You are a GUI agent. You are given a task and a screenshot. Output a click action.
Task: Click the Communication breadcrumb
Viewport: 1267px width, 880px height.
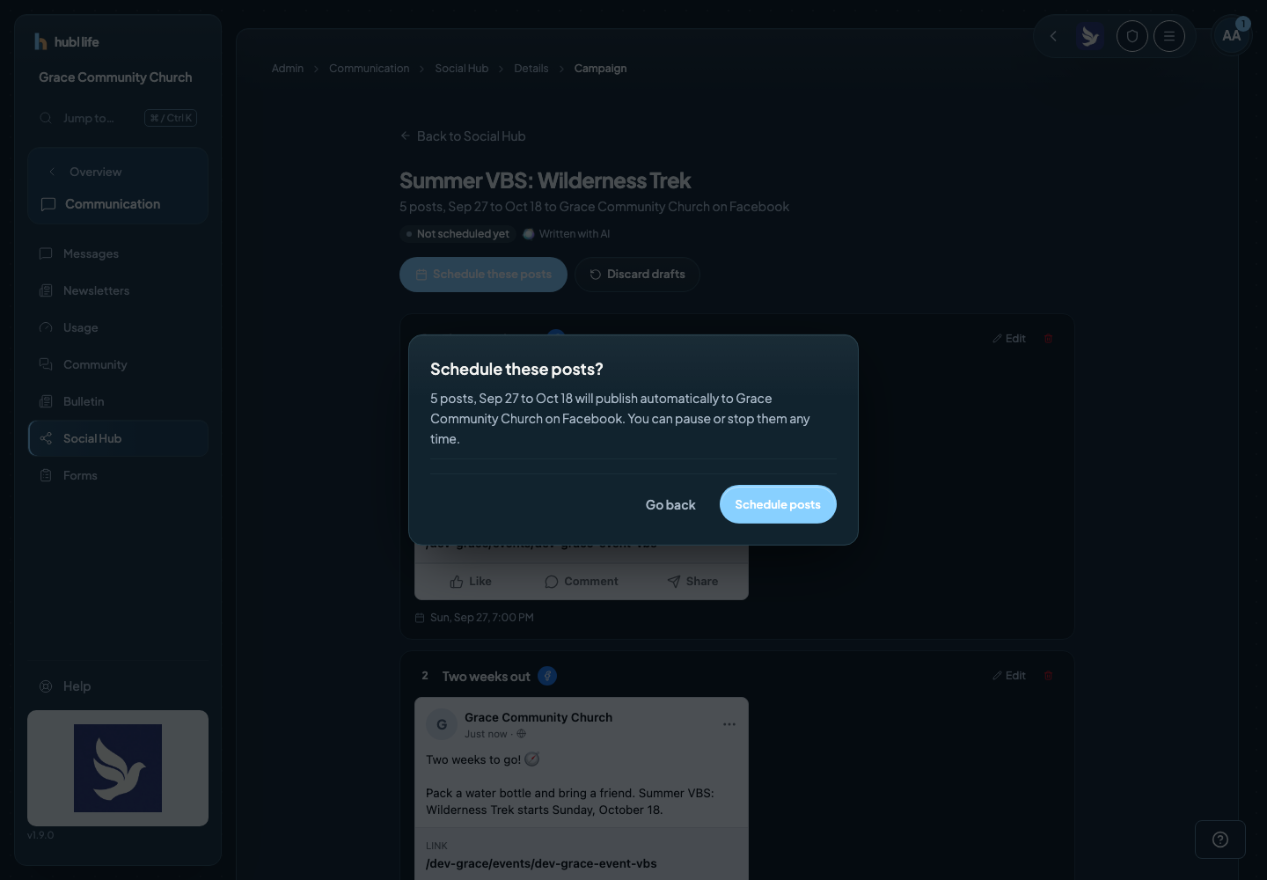(370, 69)
